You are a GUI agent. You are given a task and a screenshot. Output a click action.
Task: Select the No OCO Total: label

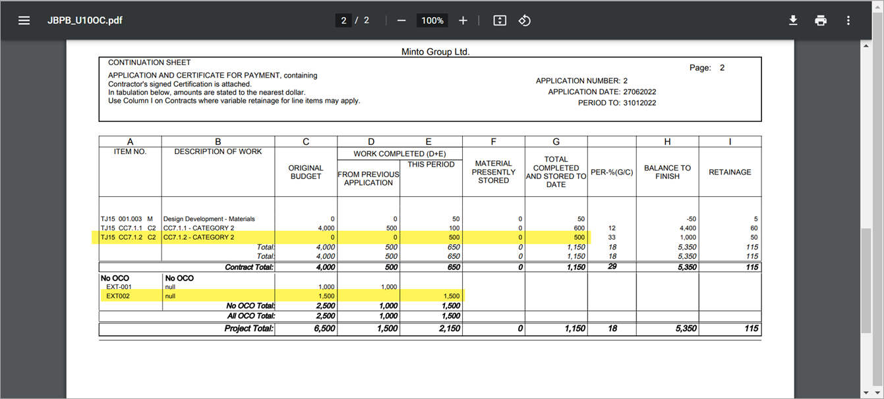coord(250,306)
